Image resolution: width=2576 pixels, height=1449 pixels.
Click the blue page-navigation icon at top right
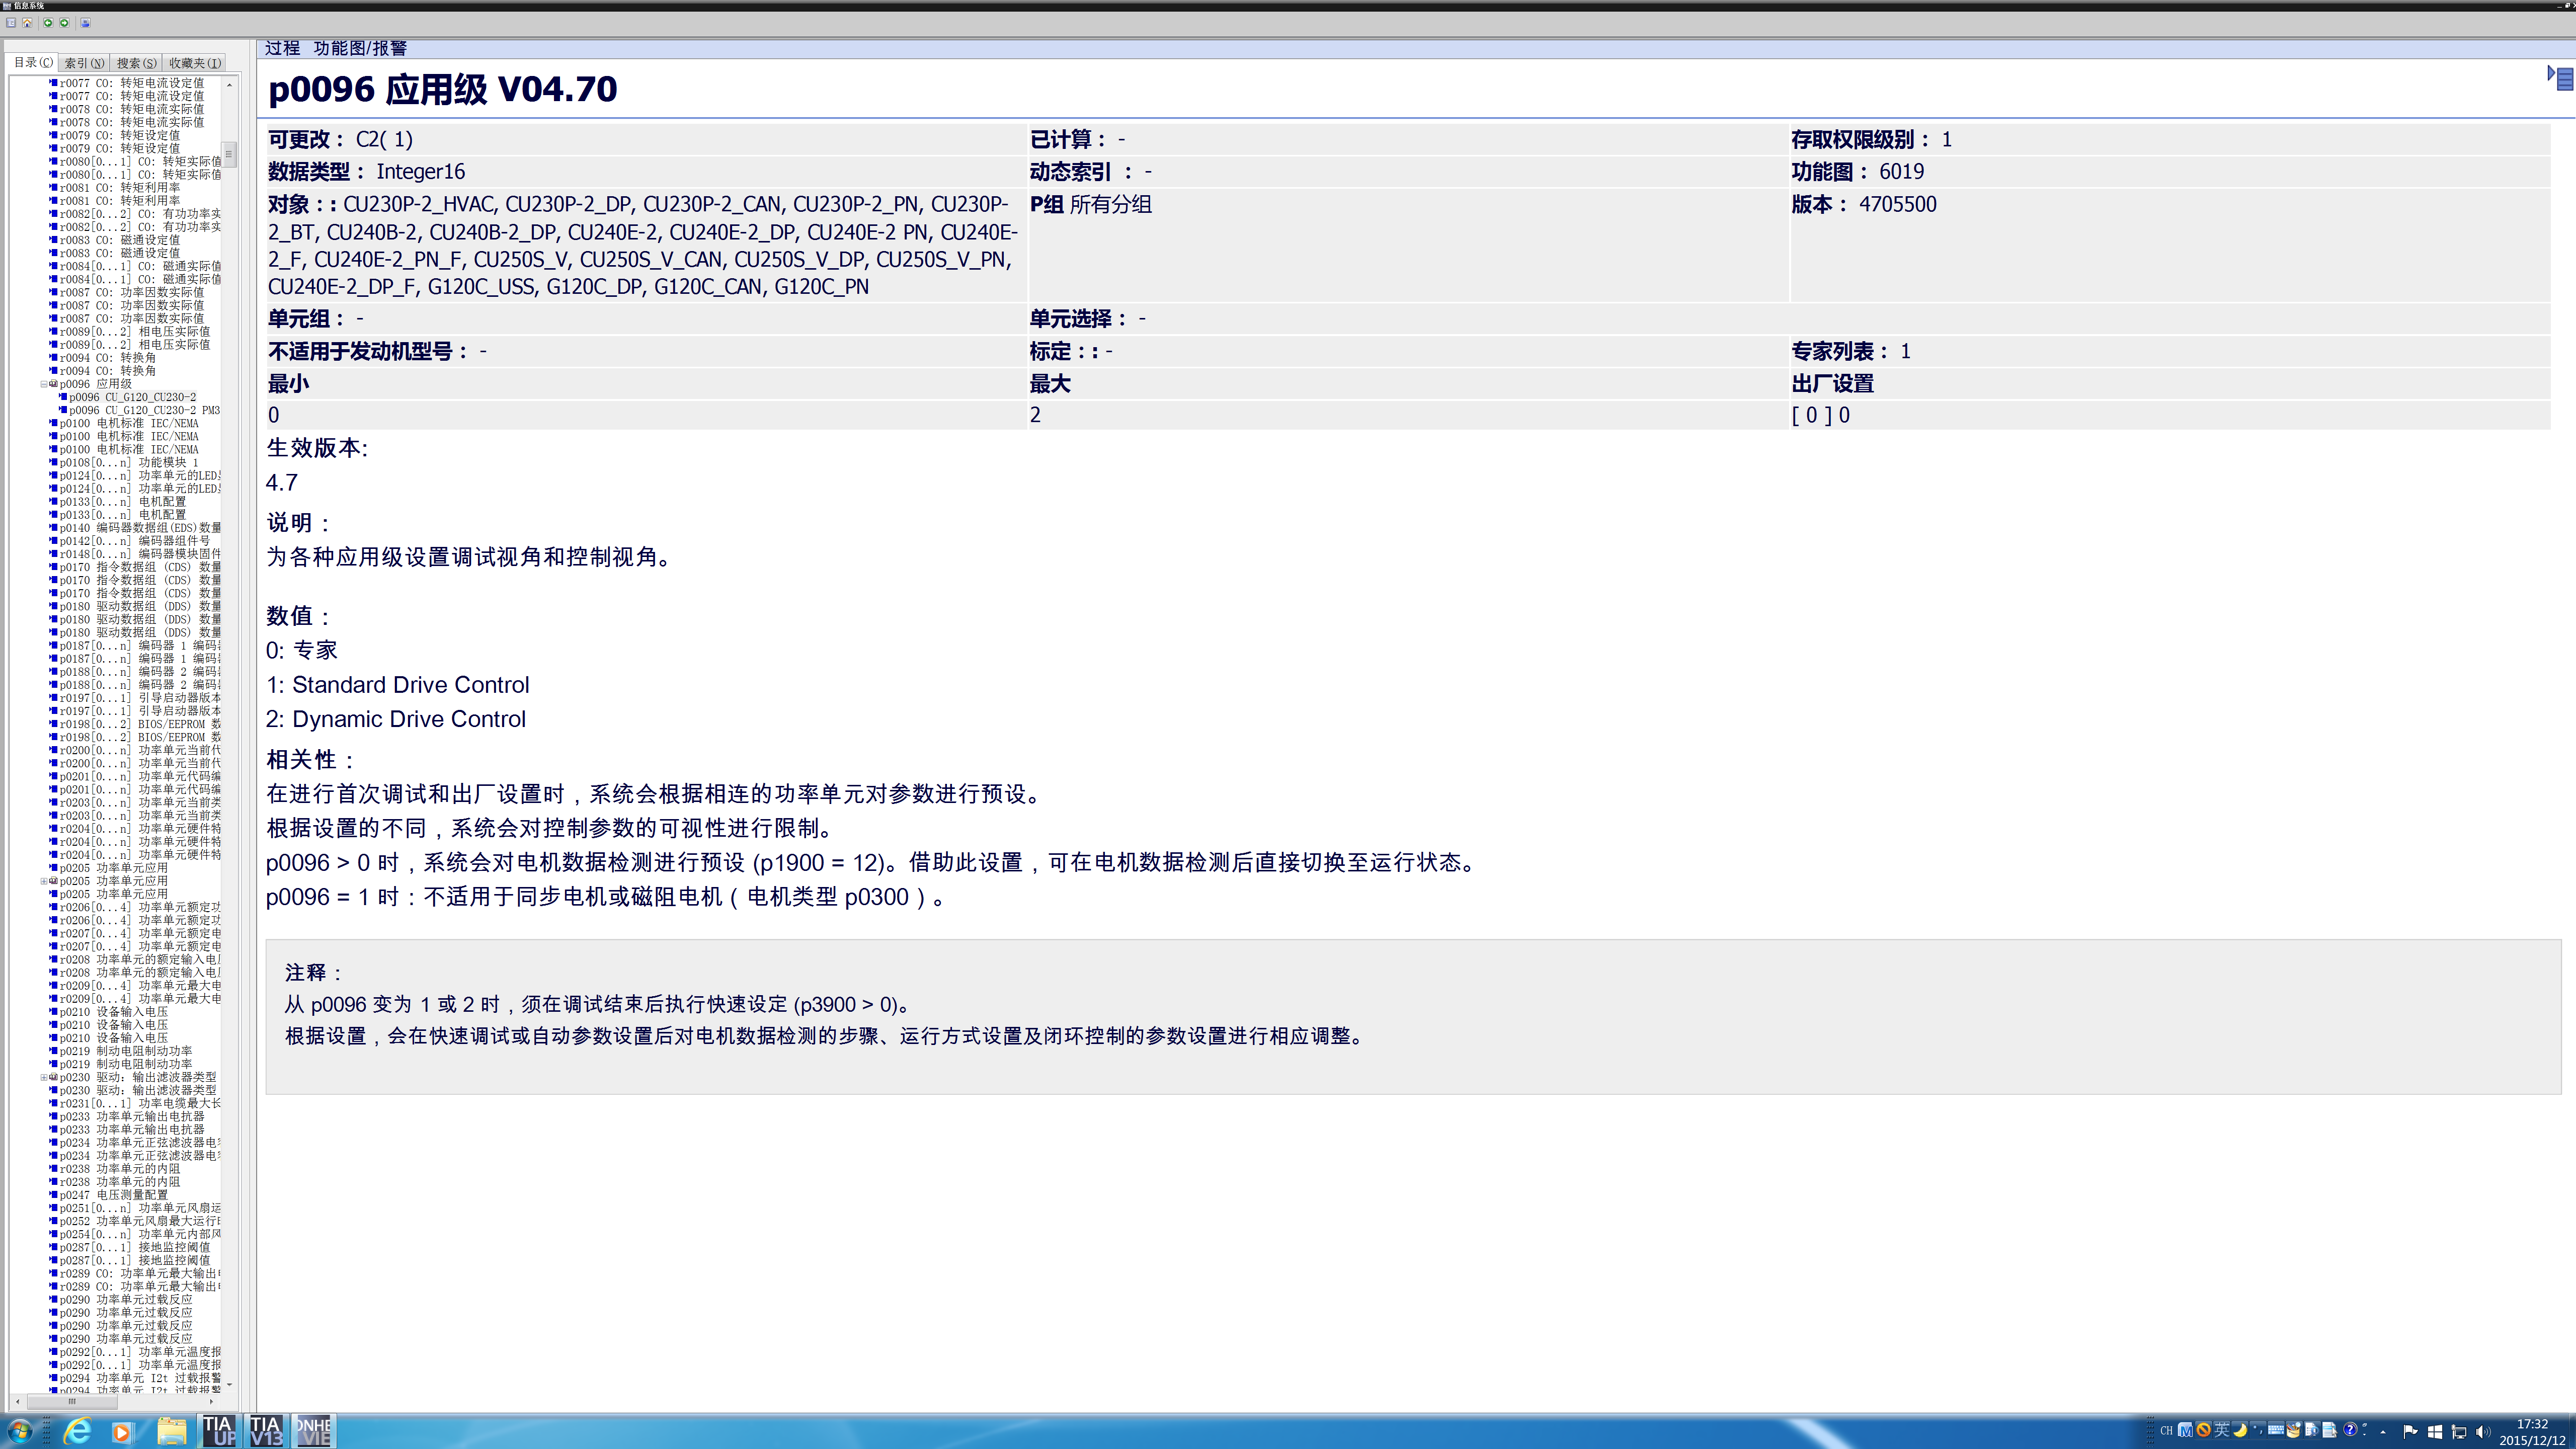point(2561,78)
